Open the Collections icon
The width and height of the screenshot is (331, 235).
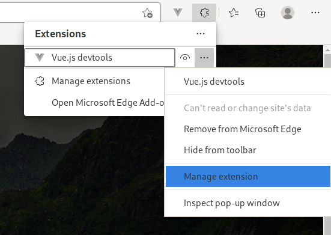[x=260, y=13]
